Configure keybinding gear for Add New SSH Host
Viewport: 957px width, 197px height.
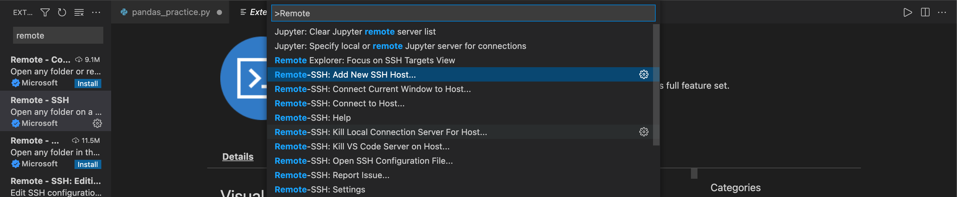(x=644, y=75)
